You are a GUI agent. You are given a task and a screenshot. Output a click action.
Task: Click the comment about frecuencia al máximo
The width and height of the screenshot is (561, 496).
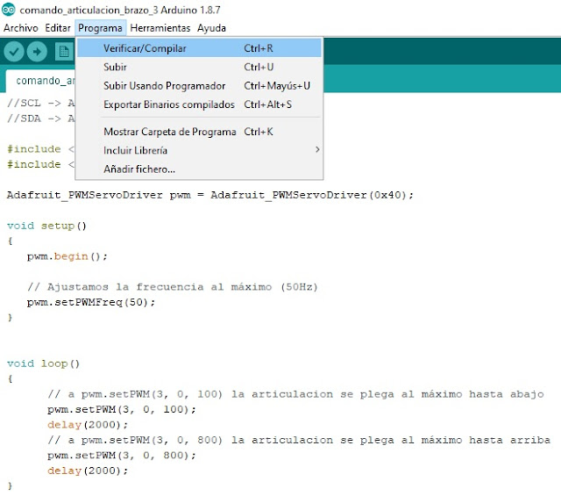[x=173, y=287]
